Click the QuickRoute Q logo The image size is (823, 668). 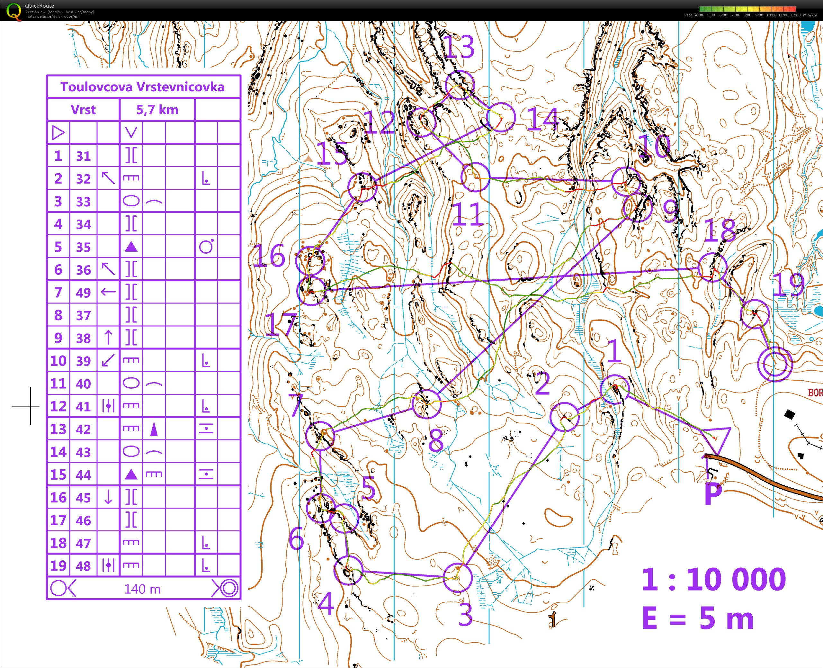click(13, 11)
